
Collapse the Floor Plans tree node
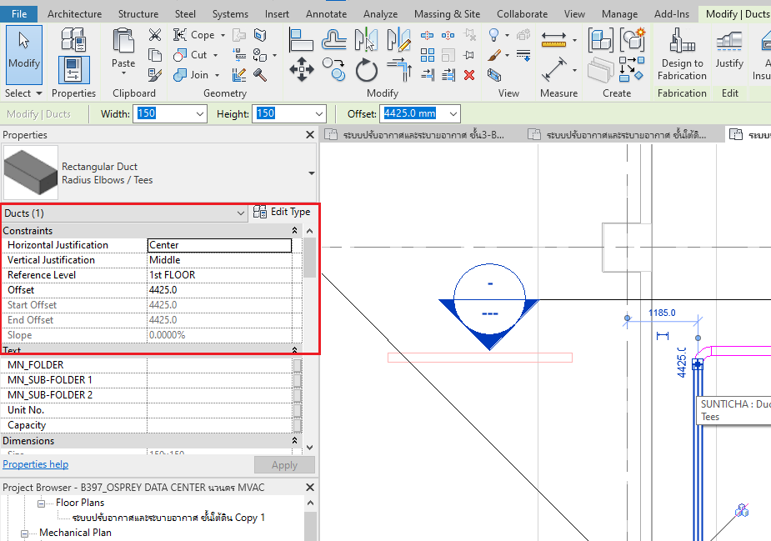pyautogui.click(x=40, y=503)
